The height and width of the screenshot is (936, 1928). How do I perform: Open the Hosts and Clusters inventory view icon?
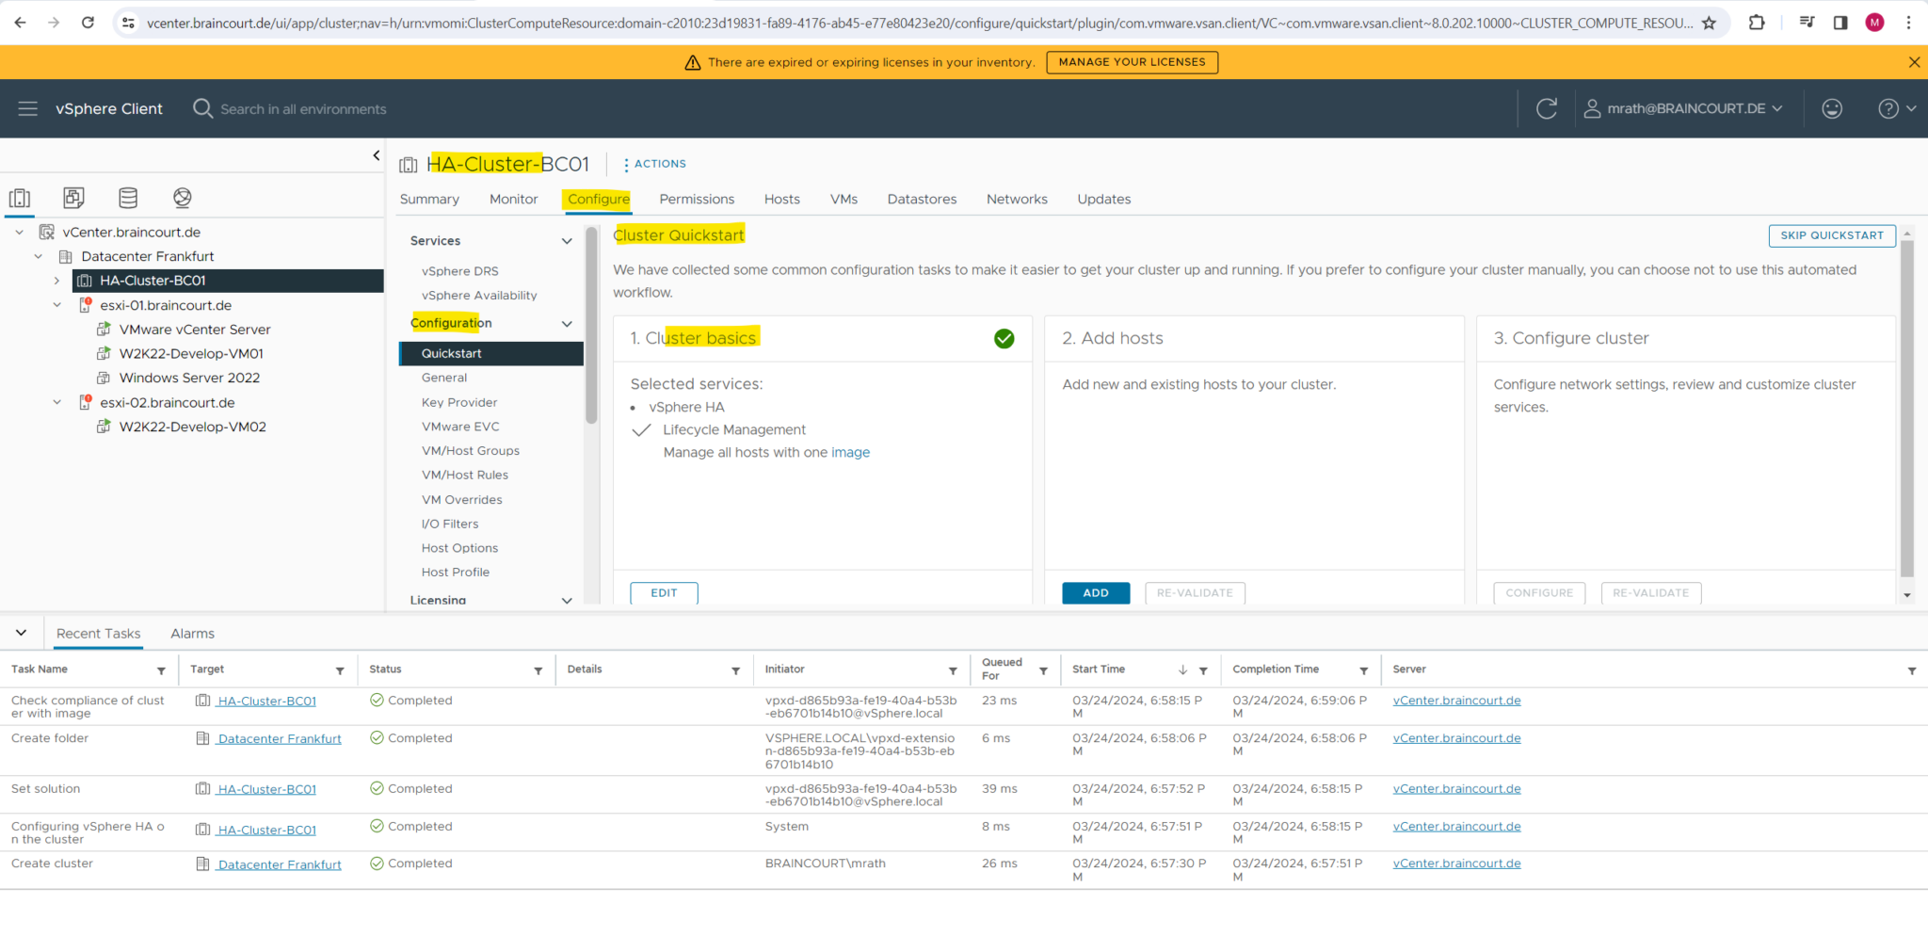point(20,198)
